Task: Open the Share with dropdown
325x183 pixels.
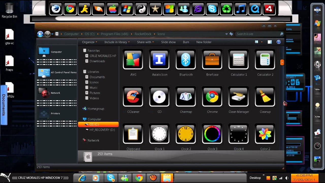Action: (146, 42)
